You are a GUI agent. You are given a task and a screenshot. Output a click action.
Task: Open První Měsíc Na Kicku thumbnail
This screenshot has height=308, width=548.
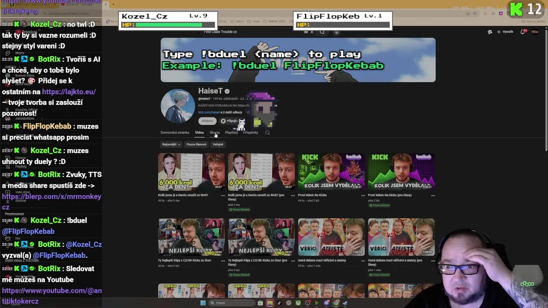point(331,172)
